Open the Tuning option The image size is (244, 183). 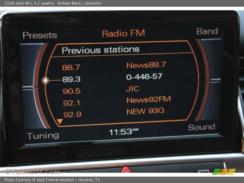[x=43, y=136]
